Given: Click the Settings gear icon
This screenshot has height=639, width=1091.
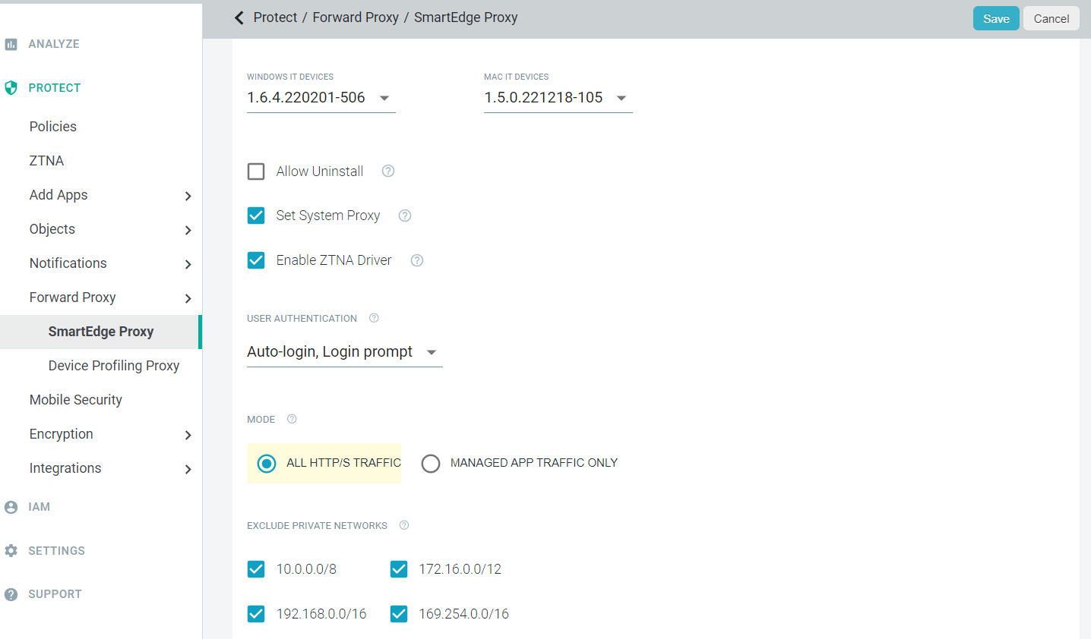Looking at the screenshot, I should [11, 551].
